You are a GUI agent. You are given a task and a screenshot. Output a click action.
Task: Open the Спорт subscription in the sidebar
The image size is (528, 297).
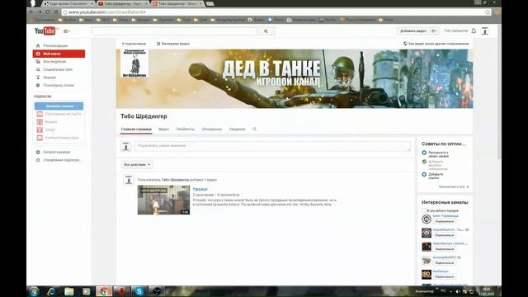[x=49, y=130]
